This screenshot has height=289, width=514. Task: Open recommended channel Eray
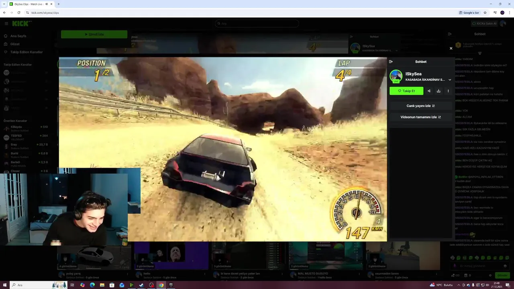coord(26,146)
